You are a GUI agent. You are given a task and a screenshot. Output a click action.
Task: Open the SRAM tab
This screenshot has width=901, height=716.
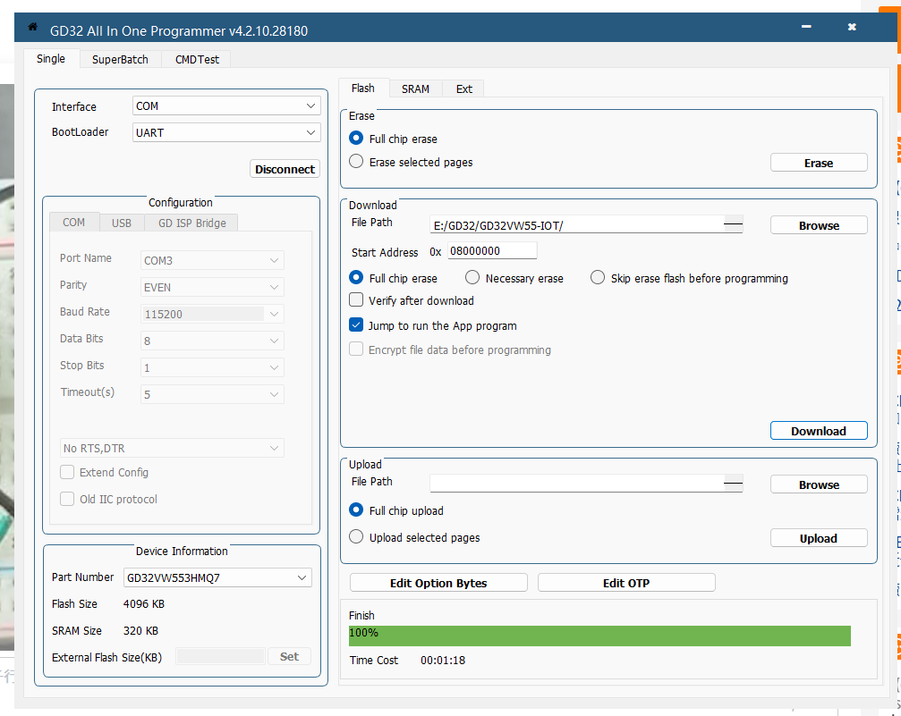[415, 88]
